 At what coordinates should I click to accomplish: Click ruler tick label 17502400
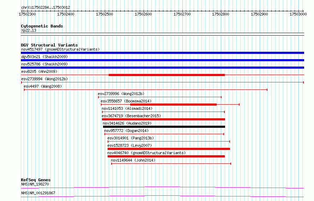tap(66, 14)
